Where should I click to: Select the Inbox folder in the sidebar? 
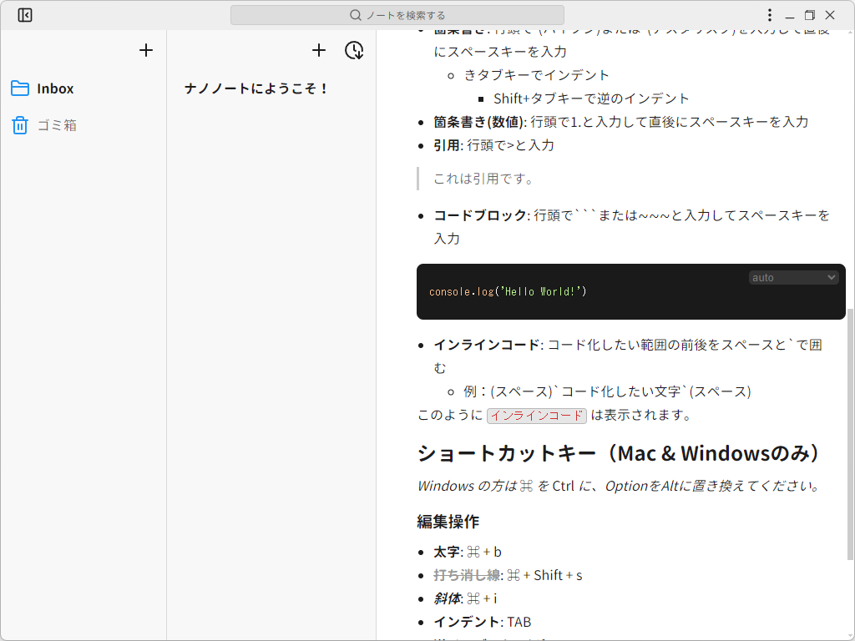tap(55, 88)
